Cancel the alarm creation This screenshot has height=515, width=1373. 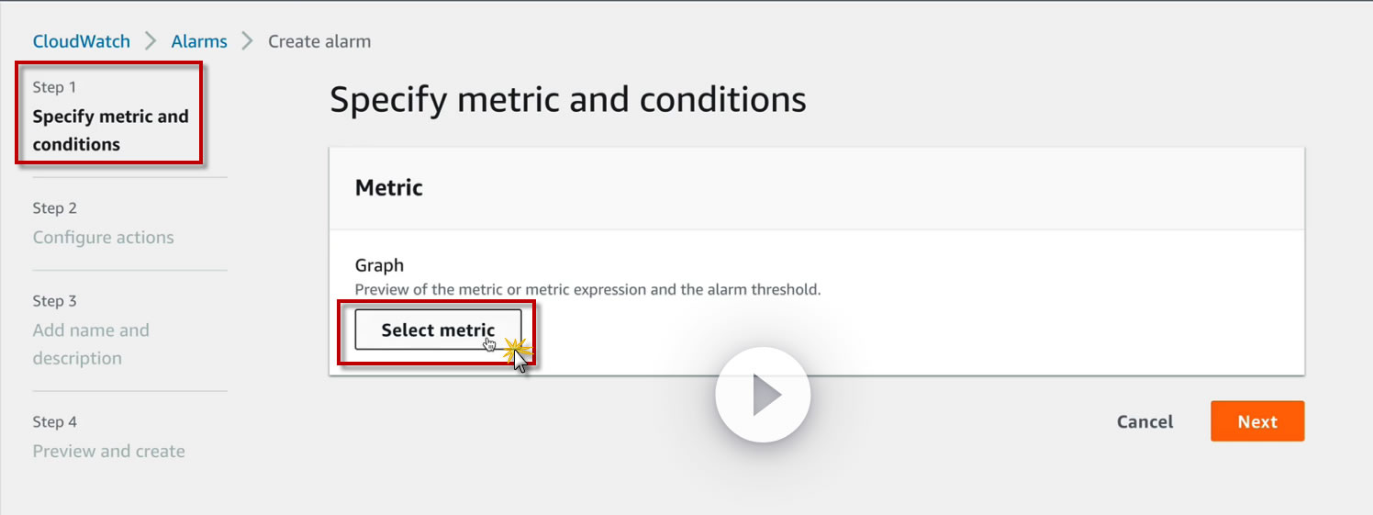click(1144, 421)
